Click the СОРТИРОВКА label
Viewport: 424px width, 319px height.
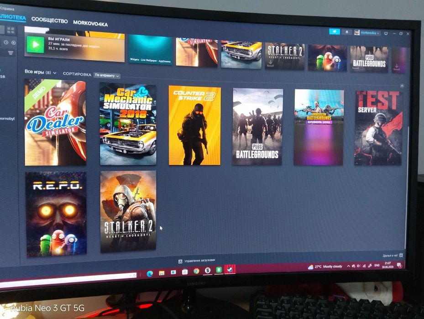coord(77,74)
